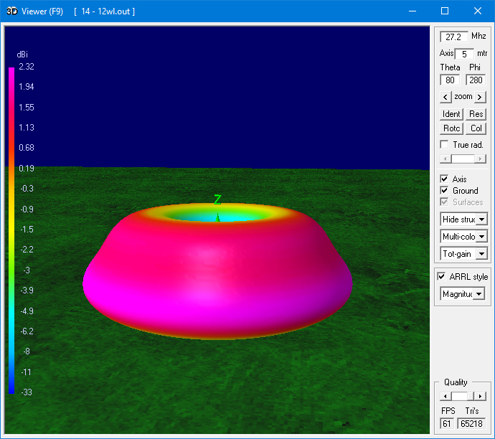
Task: Toggle the Surfaces checkbox
Action: pos(444,202)
